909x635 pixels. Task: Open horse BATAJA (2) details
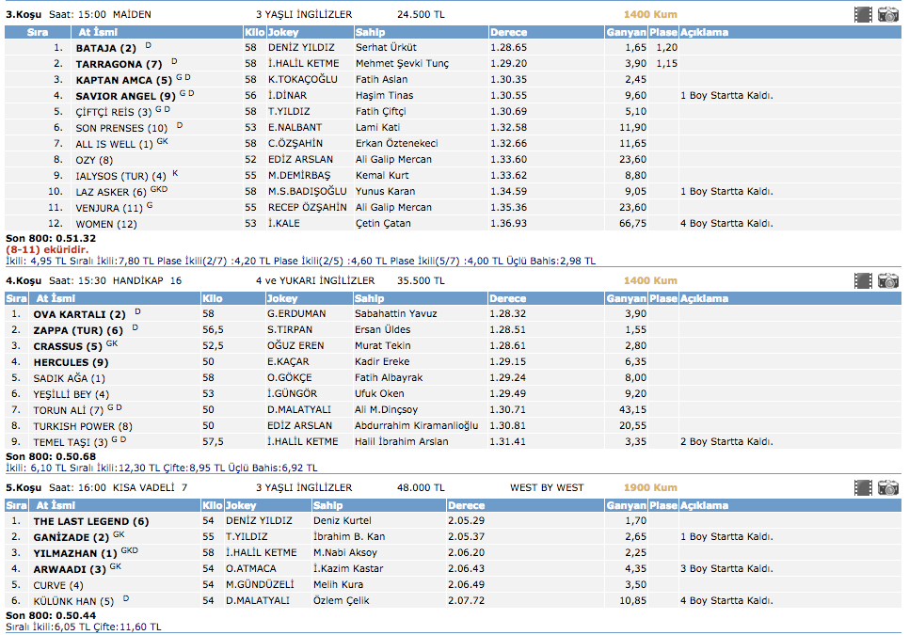tap(105, 47)
